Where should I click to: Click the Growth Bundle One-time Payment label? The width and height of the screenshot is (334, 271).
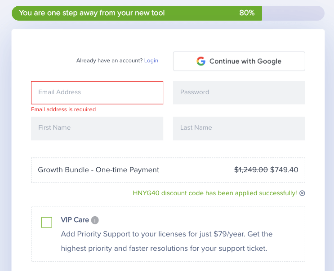98,170
